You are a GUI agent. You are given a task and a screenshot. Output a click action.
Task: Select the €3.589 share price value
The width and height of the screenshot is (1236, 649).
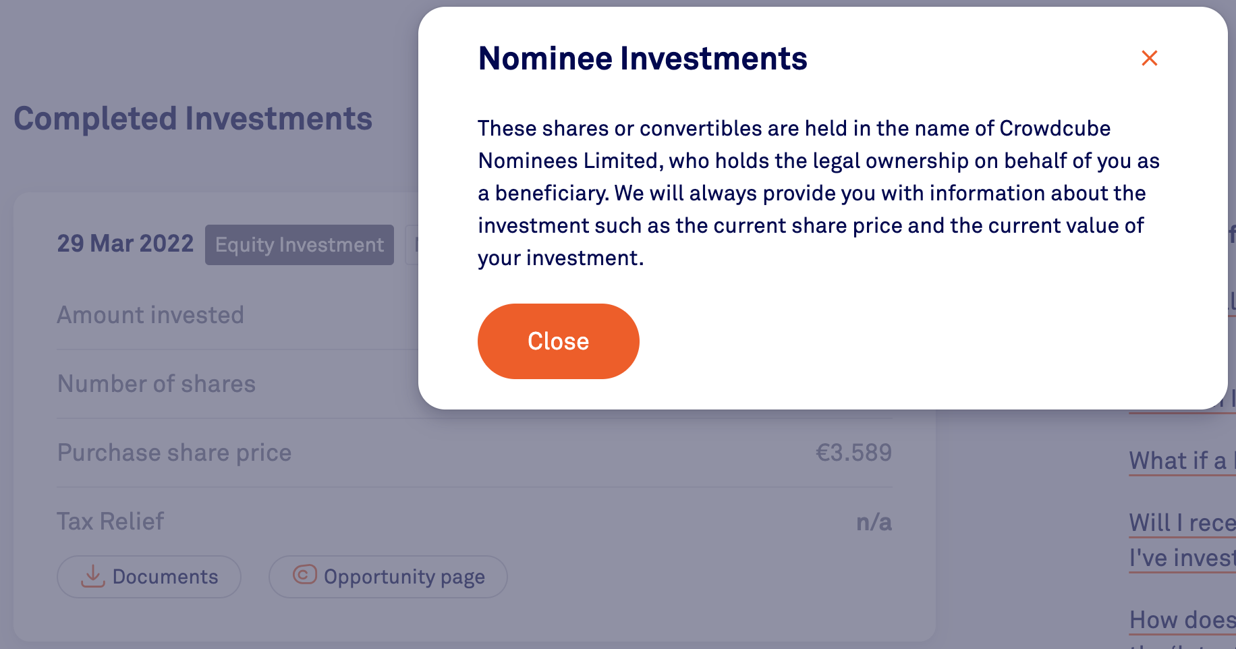(853, 453)
